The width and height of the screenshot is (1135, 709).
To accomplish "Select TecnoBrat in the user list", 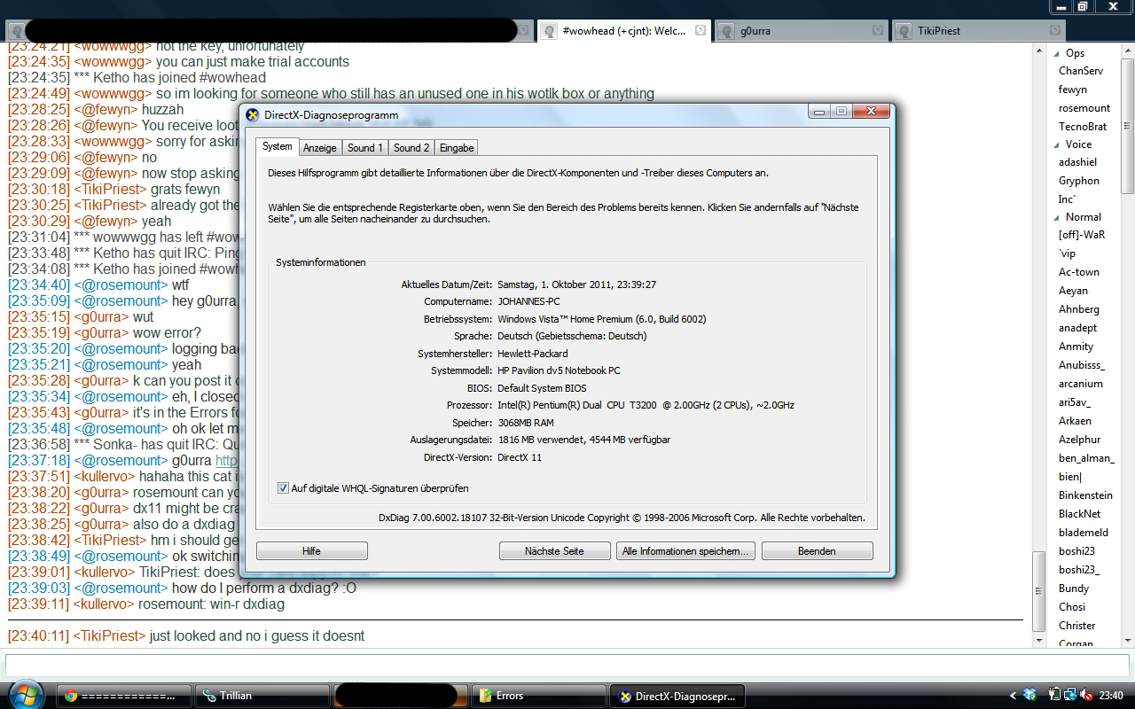I will point(1083,127).
